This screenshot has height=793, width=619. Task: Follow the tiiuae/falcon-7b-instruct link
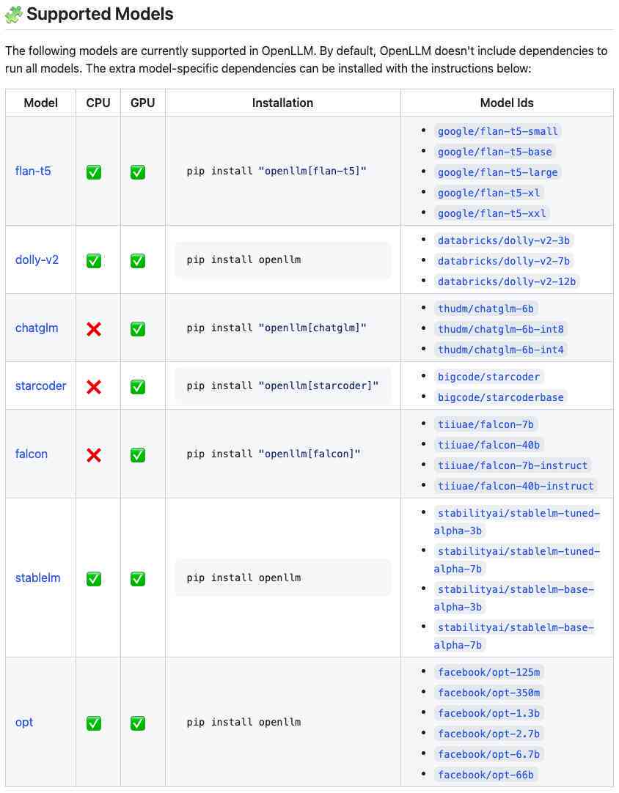point(513,465)
